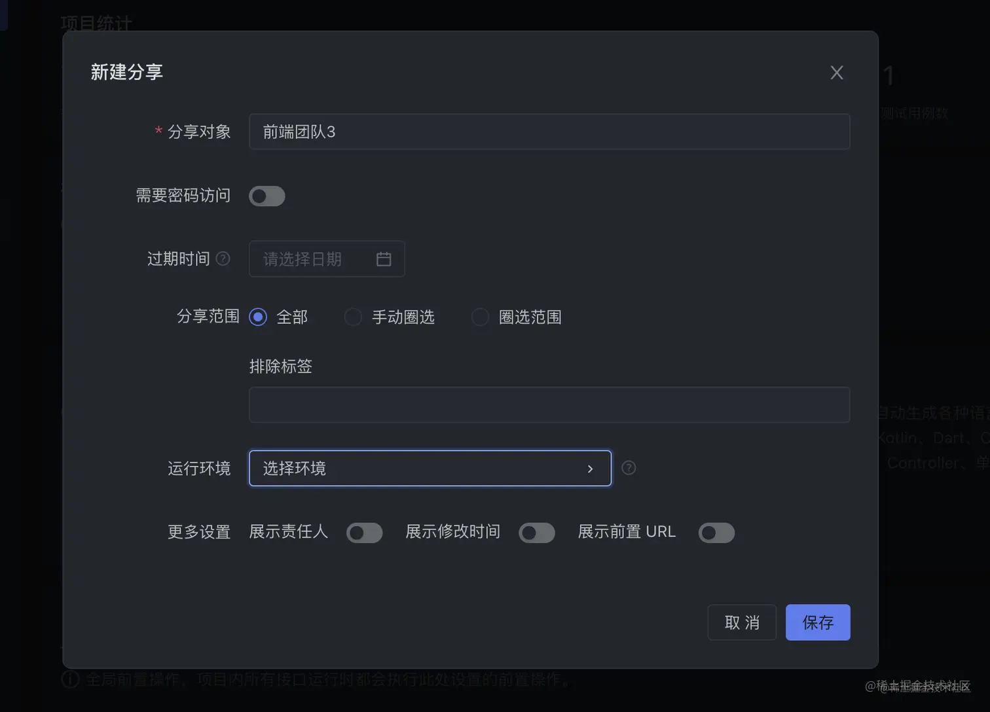Select the 手动圈选 radio option
This screenshot has height=712, width=990.
(x=353, y=317)
